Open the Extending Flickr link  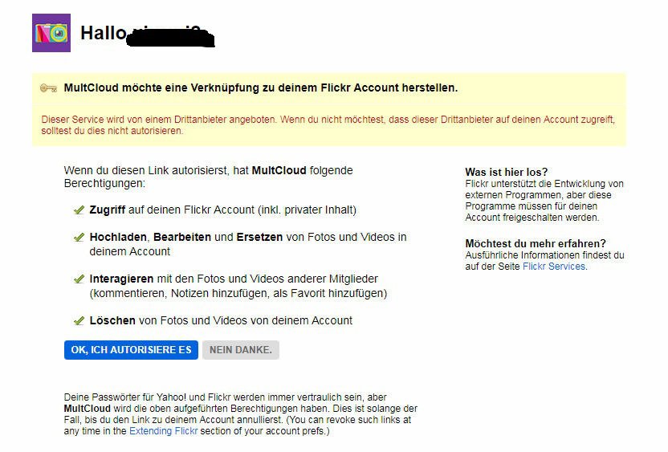[x=163, y=430]
